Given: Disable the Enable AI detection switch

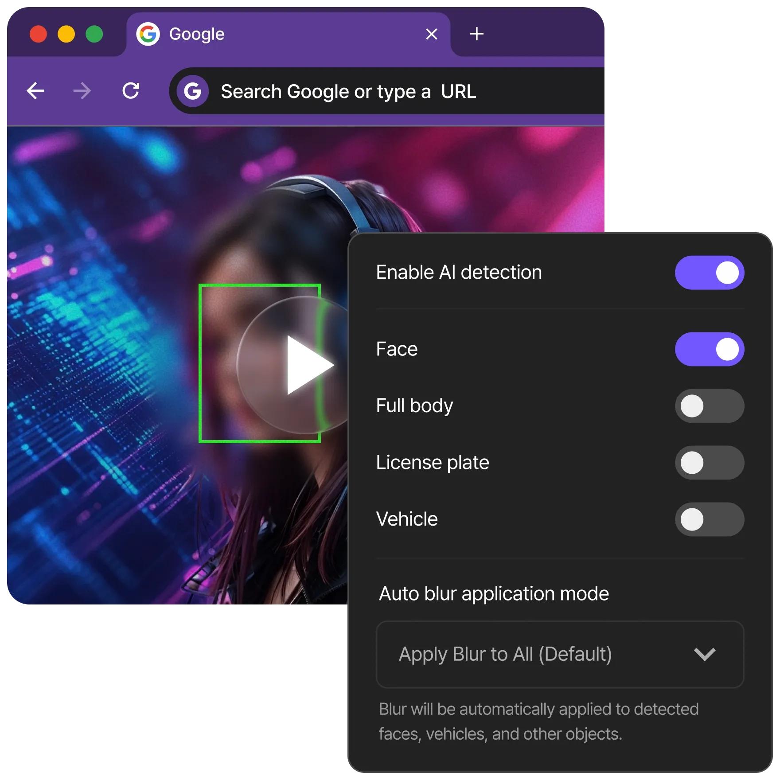Looking at the screenshot, I should click(x=709, y=273).
